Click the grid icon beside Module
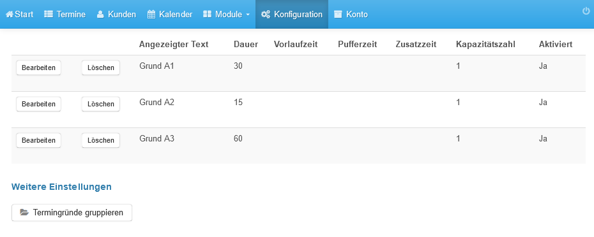Viewport: 594px width, 237px height. coord(207,15)
